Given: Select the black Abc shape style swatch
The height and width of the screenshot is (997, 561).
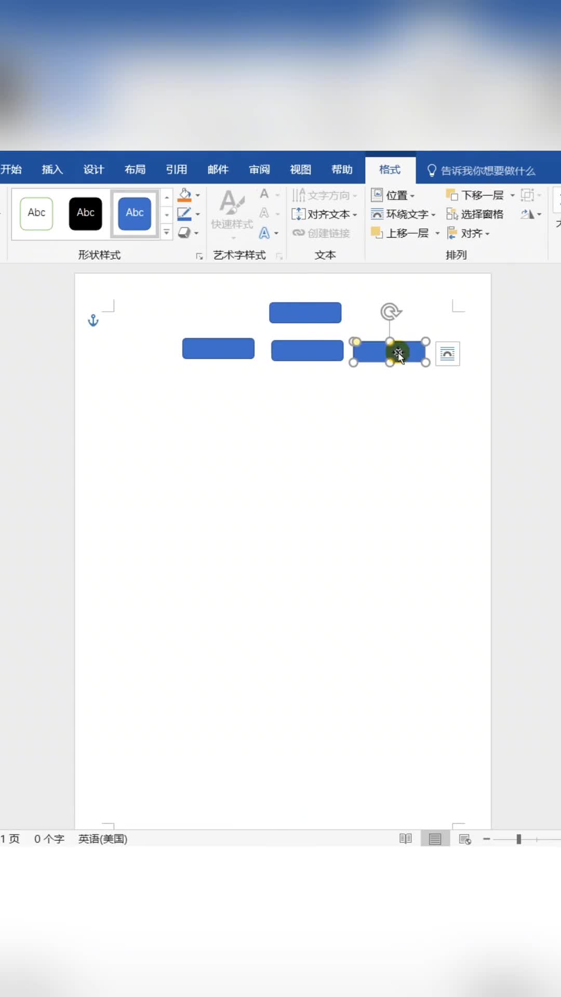Looking at the screenshot, I should click(86, 213).
